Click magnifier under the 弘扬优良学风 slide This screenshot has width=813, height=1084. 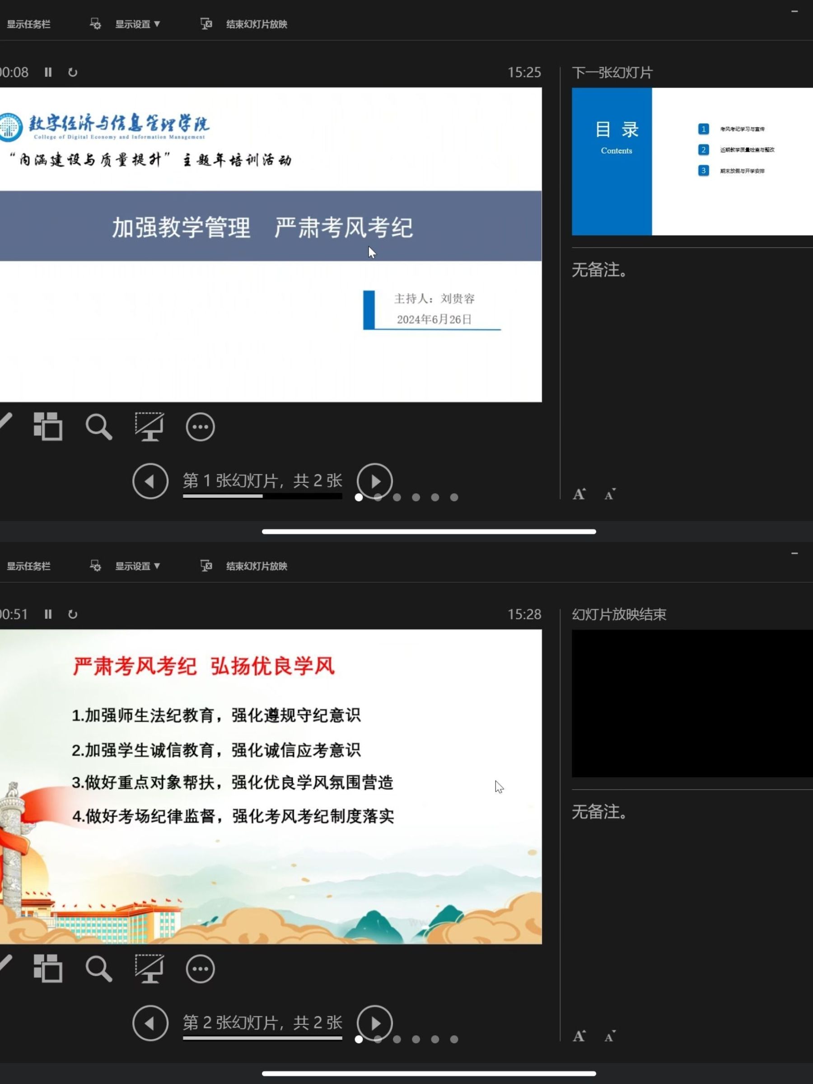point(99,968)
